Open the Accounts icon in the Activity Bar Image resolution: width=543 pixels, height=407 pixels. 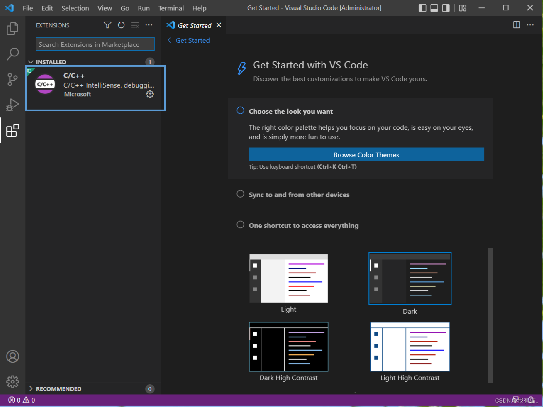(x=13, y=356)
